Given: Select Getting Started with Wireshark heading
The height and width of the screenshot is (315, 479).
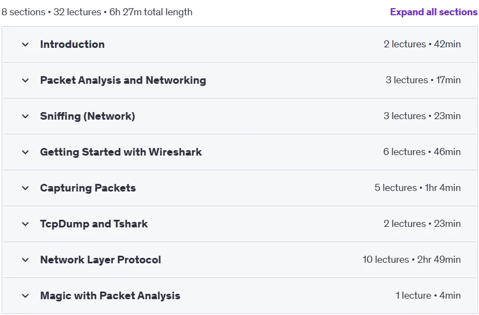Looking at the screenshot, I should (121, 152).
